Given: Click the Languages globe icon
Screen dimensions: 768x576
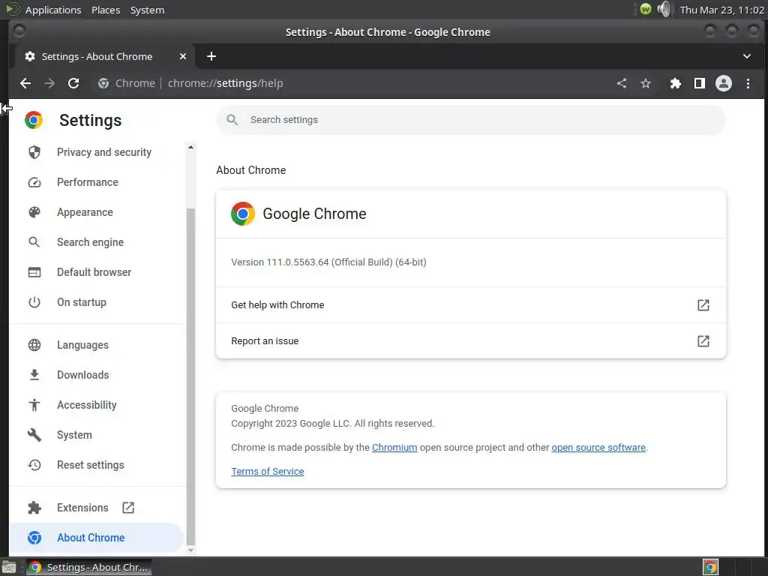Looking at the screenshot, I should tap(34, 345).
